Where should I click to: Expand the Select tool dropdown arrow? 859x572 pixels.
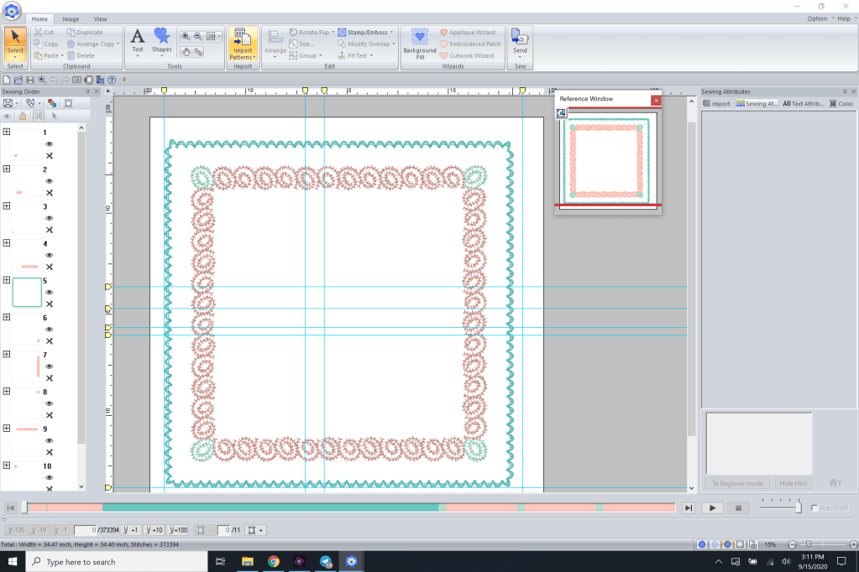[15, 57]
